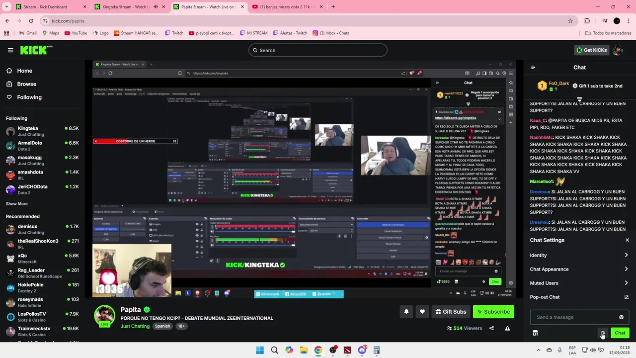This screenshot has height=358, width=636.
Task: Click the chat settings gear button
Action: tap(603, 333)
